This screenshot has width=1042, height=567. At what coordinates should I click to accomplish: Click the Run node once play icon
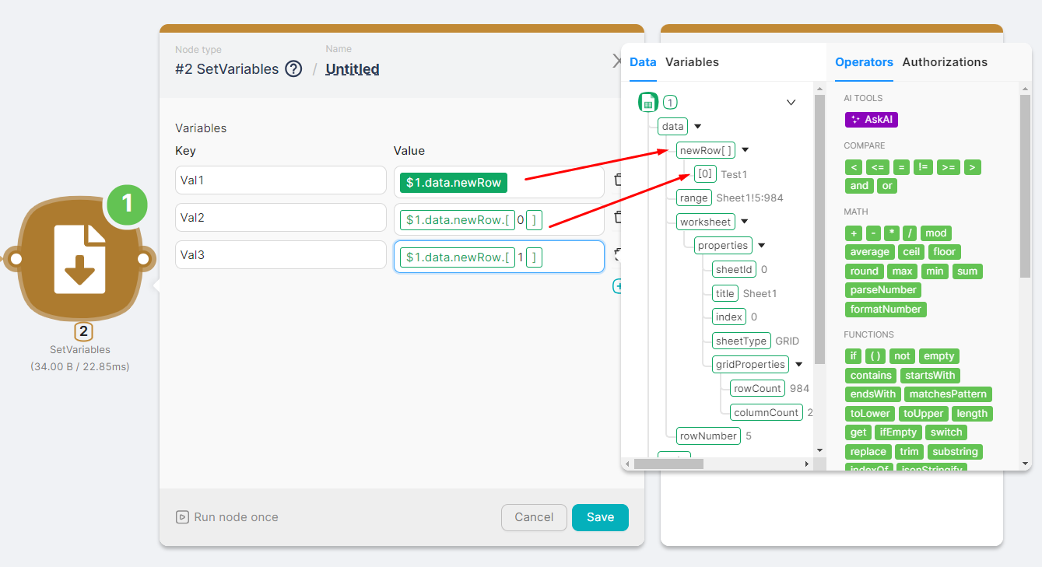click(182, 517)
